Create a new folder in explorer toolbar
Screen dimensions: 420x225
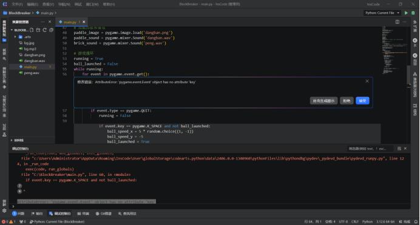(x=38, y=30)
